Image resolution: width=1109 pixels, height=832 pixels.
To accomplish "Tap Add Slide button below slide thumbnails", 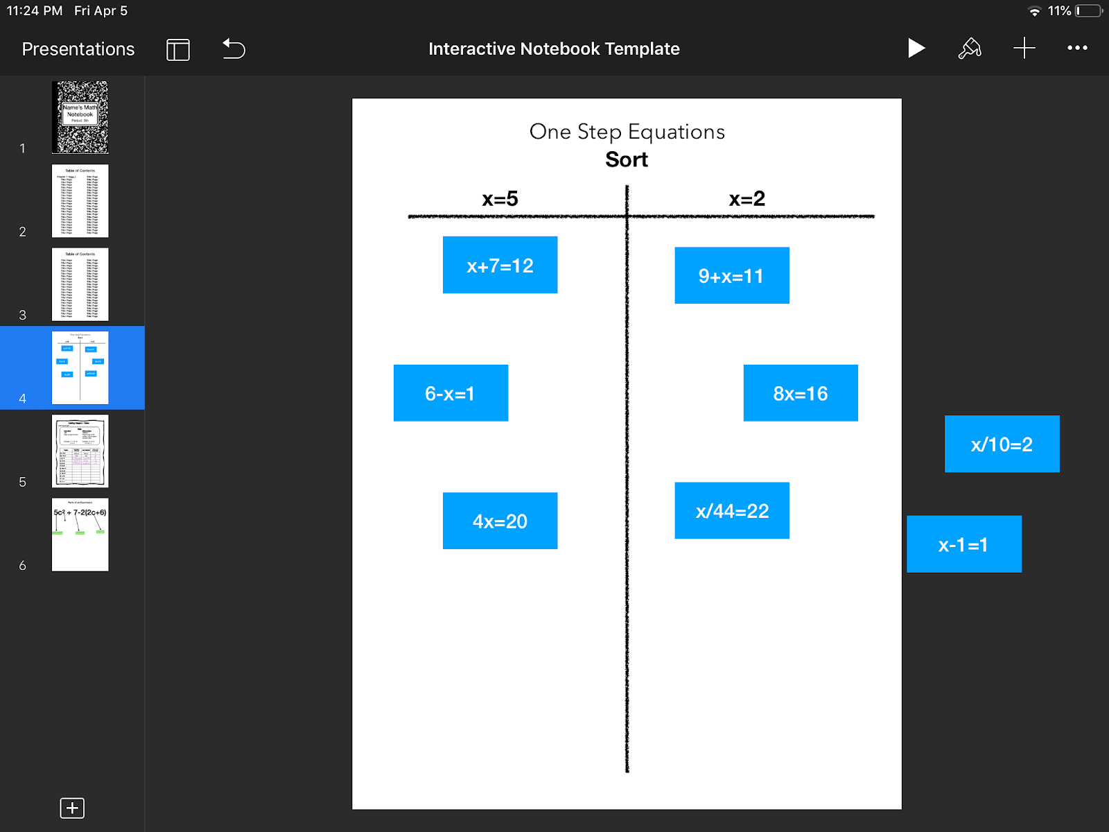I will (x=72, y=808).
